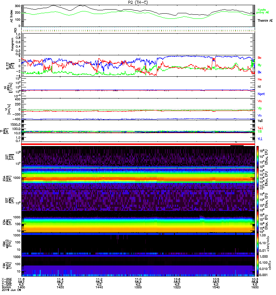Screen dimensions: 276x295
Task: Click the 1420 time tick label
Action: [60, 287]
